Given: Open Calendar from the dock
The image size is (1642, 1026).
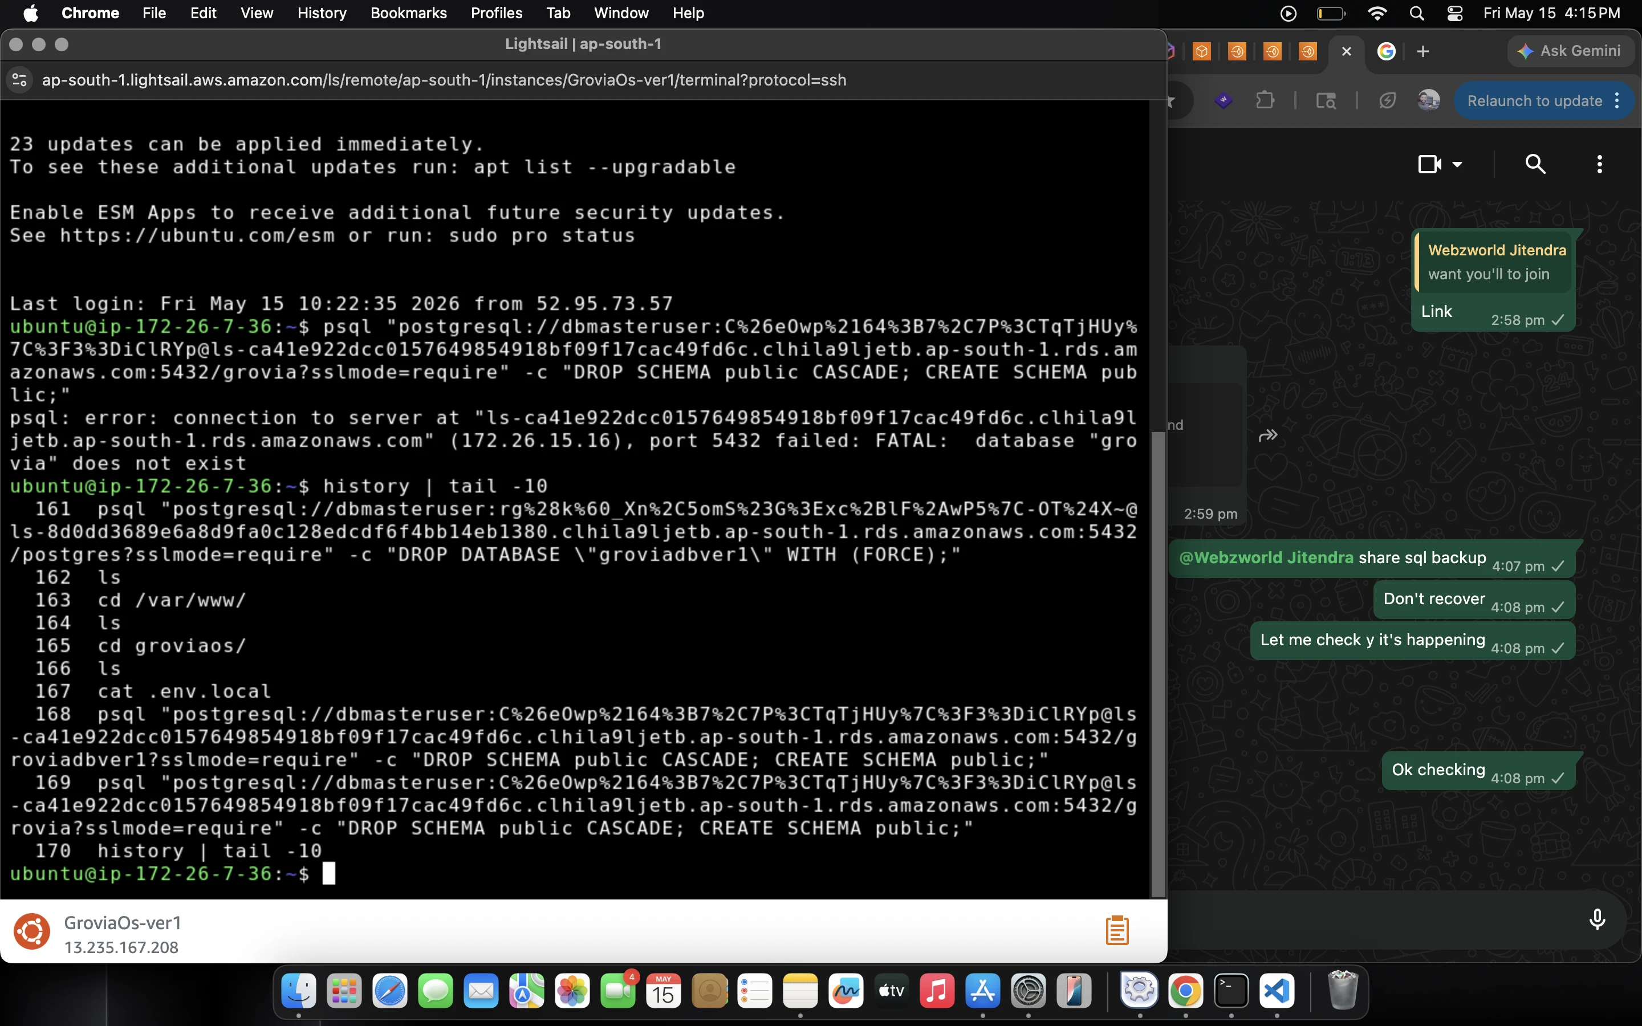Looking at the screenshot, I should coord(663,991).
